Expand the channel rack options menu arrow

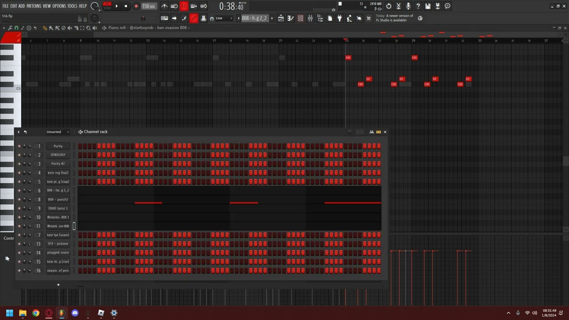[x=19, y=132]
